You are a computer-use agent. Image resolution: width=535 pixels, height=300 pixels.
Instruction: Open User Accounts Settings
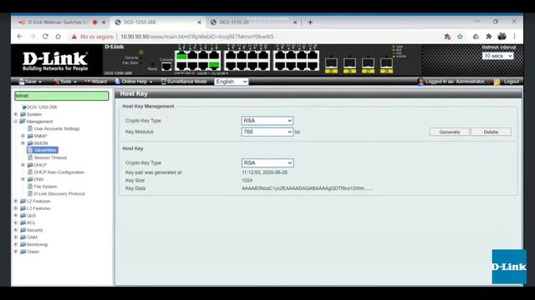pyautogui.click(x=56, y=128)
